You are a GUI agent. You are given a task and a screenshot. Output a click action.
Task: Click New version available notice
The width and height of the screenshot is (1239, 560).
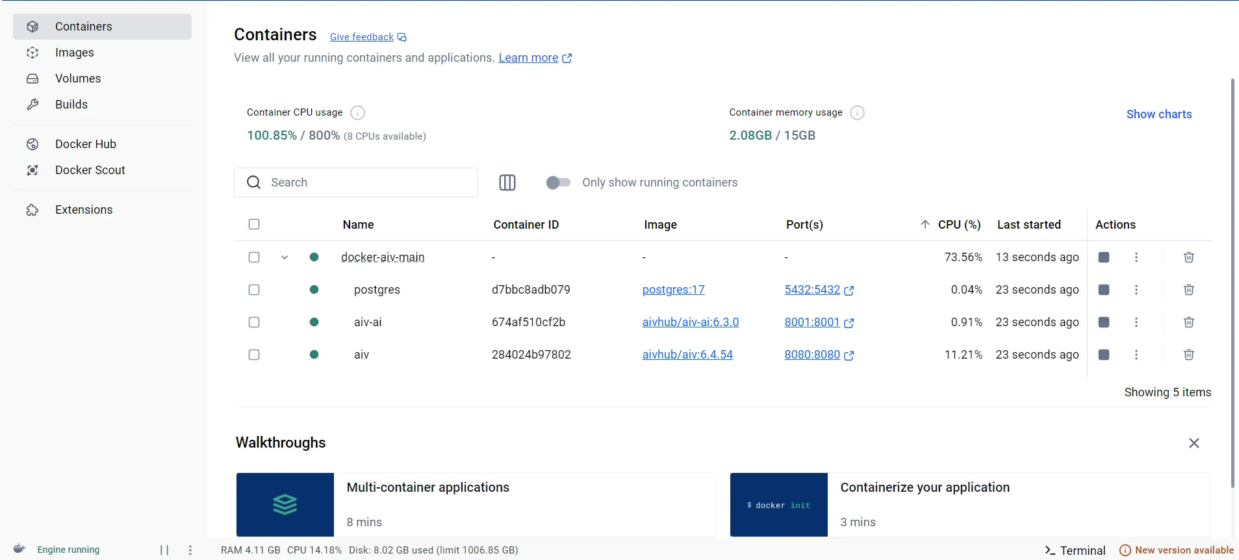coord(1177,550)
